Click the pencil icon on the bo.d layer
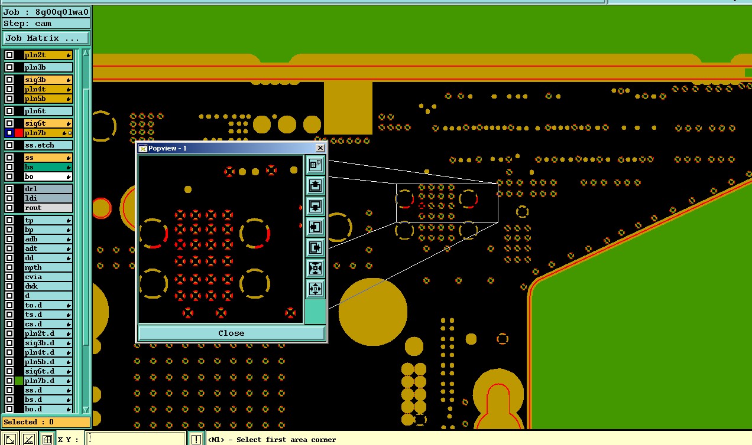This screenshot has width=752, height=445. [69, 409]
